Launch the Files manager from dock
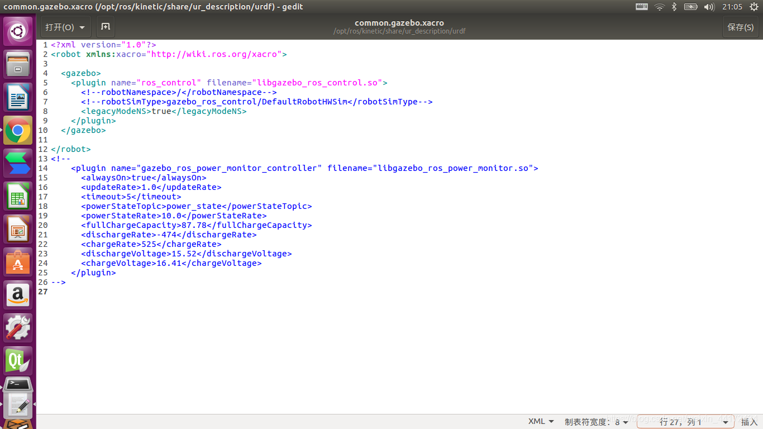The image size is (763, 429). point(18,64)
